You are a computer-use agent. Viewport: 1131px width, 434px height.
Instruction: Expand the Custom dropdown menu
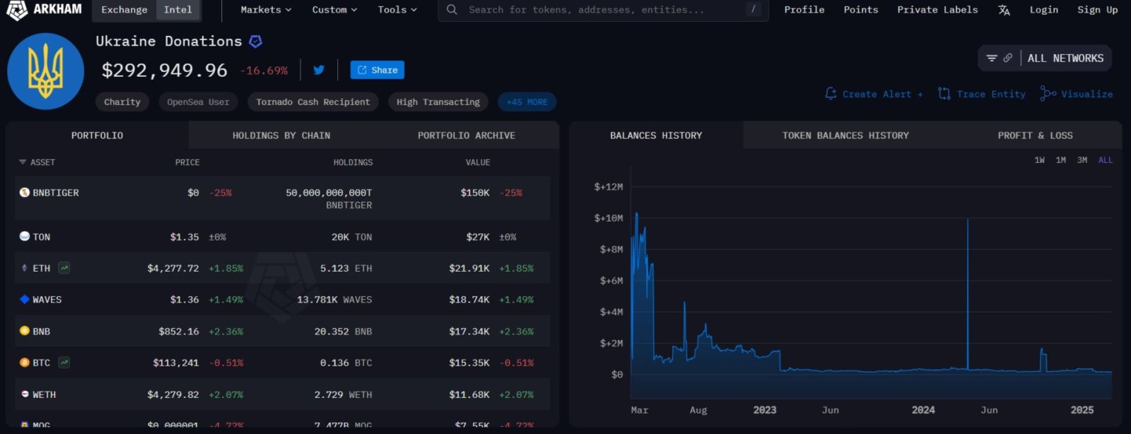(334, 10)
